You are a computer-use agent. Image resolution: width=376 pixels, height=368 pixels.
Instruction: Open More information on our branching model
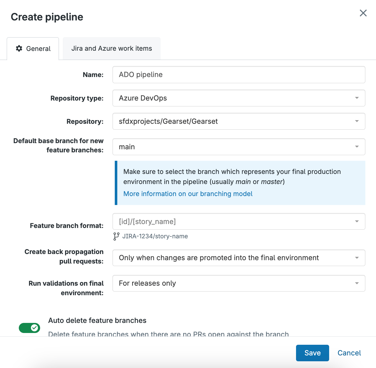pyautogui.click(x=188, y=194)
